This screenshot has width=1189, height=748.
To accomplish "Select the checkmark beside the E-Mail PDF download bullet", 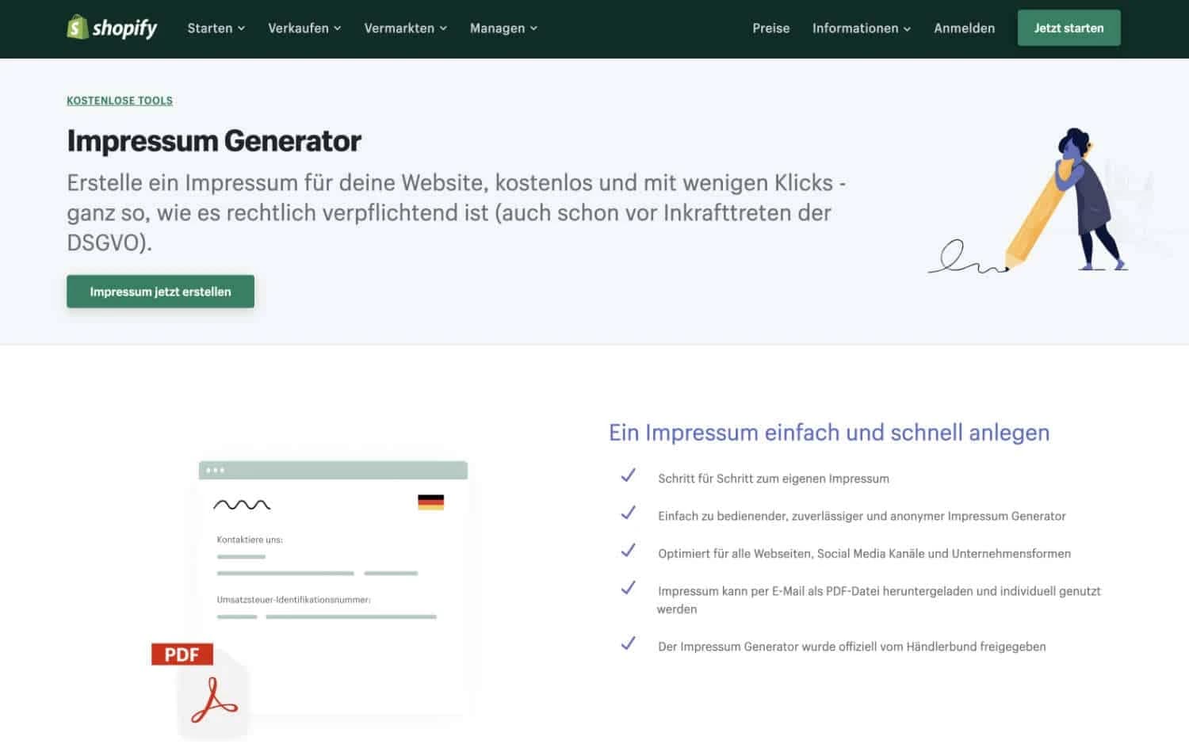I will 629,588.
